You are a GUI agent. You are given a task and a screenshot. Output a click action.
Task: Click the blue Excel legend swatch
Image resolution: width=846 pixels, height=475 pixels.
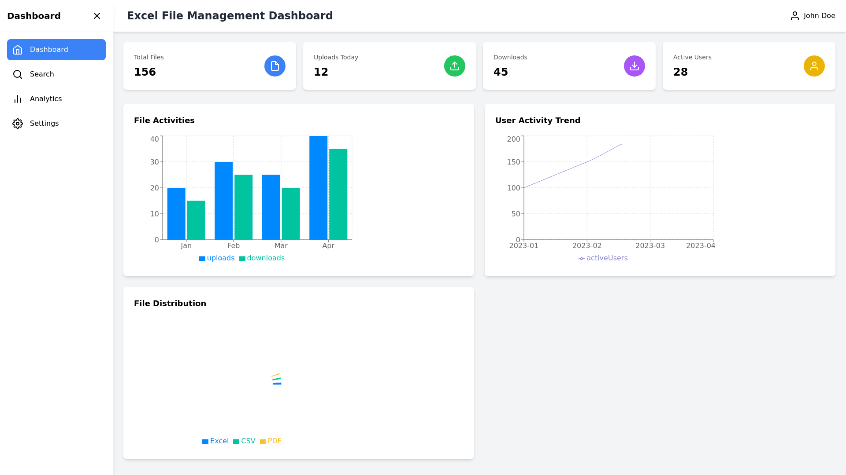coord(205,442)
